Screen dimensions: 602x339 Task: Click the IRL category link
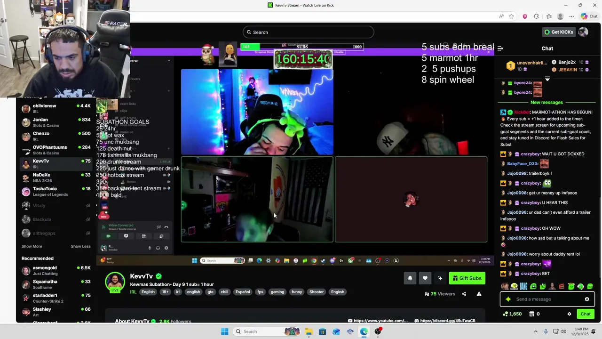coord(133,292)
